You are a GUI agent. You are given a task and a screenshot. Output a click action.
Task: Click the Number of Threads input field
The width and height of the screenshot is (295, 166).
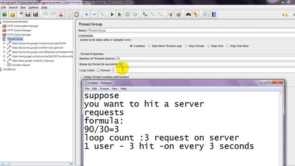pos(205,59)
